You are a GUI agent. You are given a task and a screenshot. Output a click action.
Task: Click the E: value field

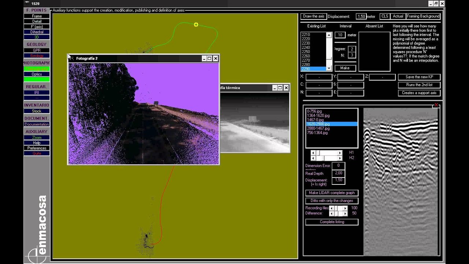[350, 93]
